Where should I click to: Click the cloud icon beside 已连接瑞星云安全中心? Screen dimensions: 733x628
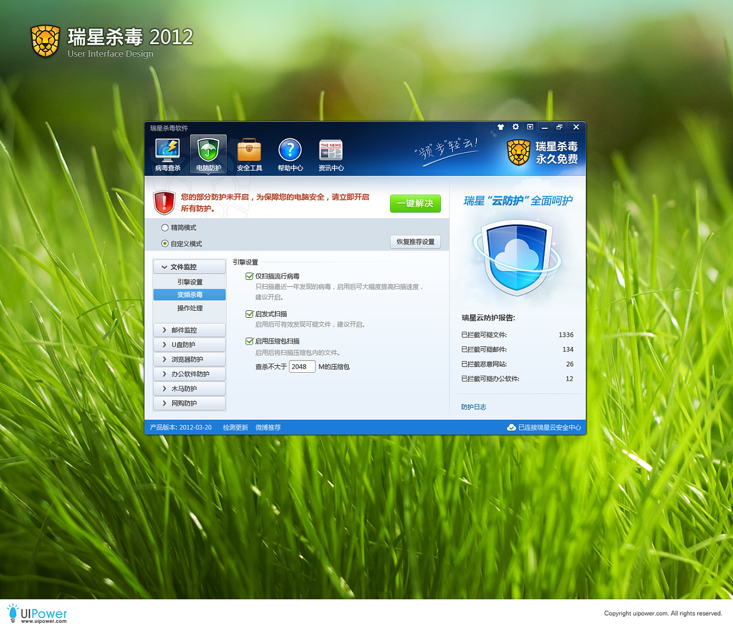click(x=510, y=427)
